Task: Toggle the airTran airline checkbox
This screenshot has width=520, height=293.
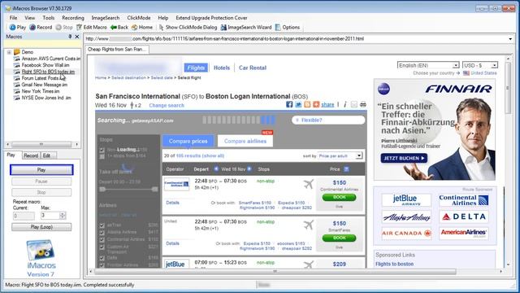Action: pyautogui.click(x=102, y=225)
